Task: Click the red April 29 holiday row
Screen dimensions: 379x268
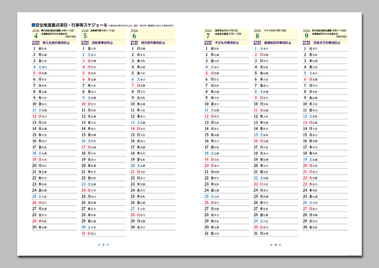Action: [54, 221]
